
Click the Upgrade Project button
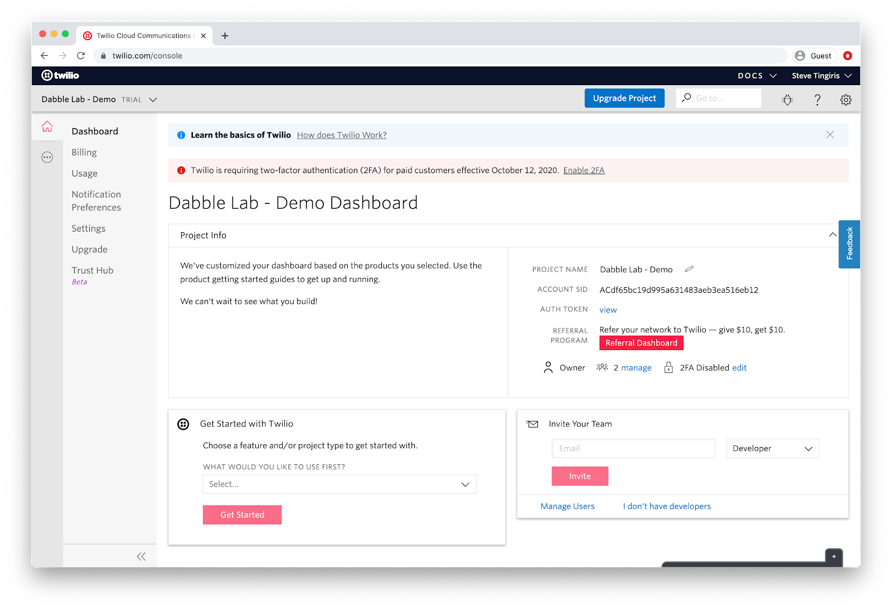pos(624,99)
